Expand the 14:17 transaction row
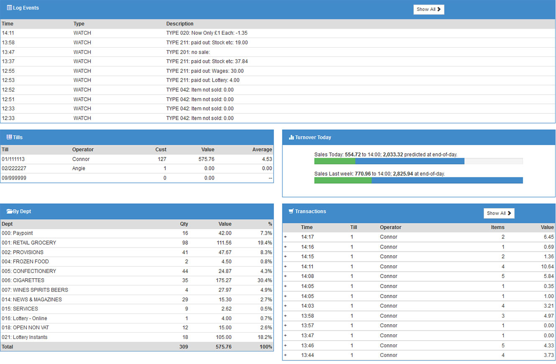Image resolution: width=556 pixels, height=364 pixels. pos(285,237)
